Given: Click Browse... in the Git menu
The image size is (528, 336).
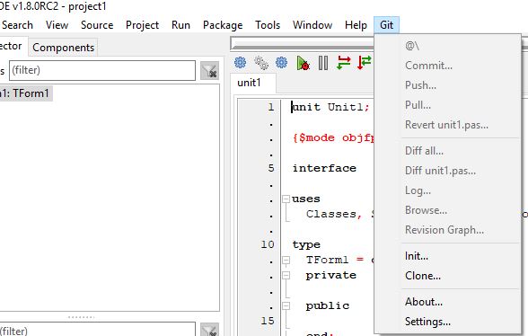Looking at the screenshot, I should [448, 210].
